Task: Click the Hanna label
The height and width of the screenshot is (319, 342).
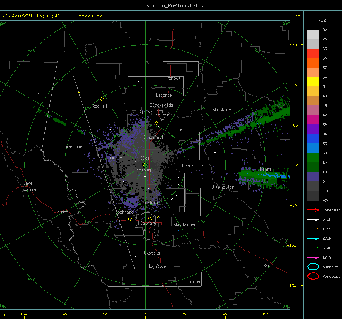Action: [x=266, y=169]
